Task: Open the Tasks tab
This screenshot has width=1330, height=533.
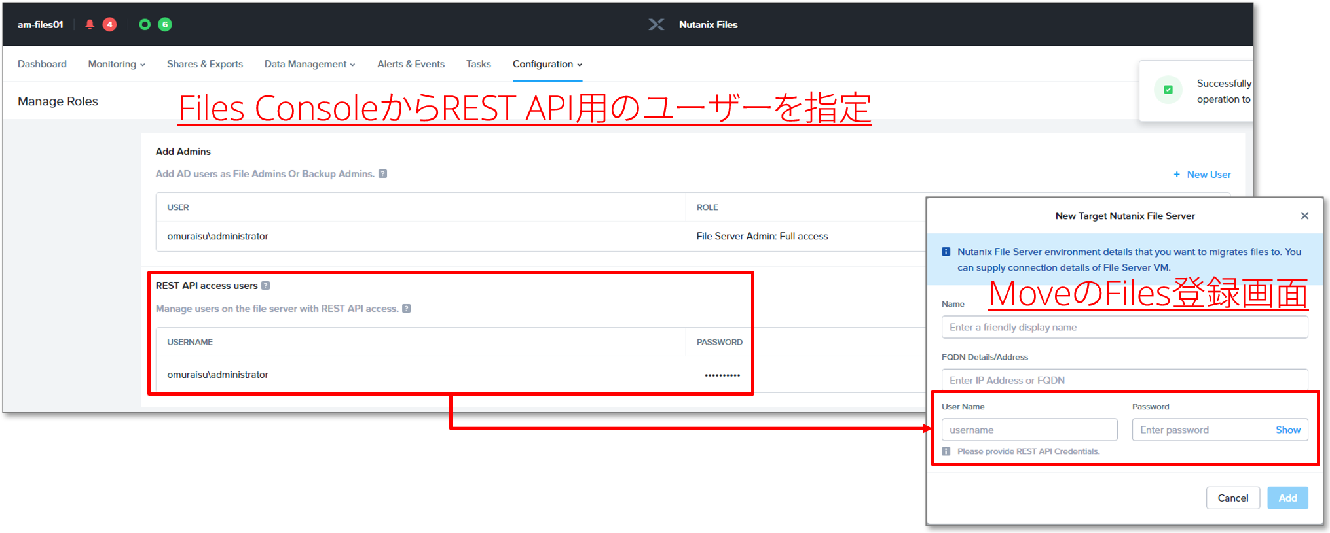Action: [479, 64]
